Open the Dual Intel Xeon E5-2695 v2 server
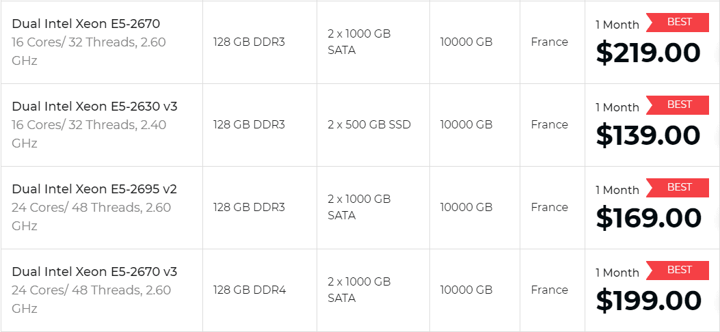Image resolution: width=720 pixels, height=332 pixels. click(94, 189)
